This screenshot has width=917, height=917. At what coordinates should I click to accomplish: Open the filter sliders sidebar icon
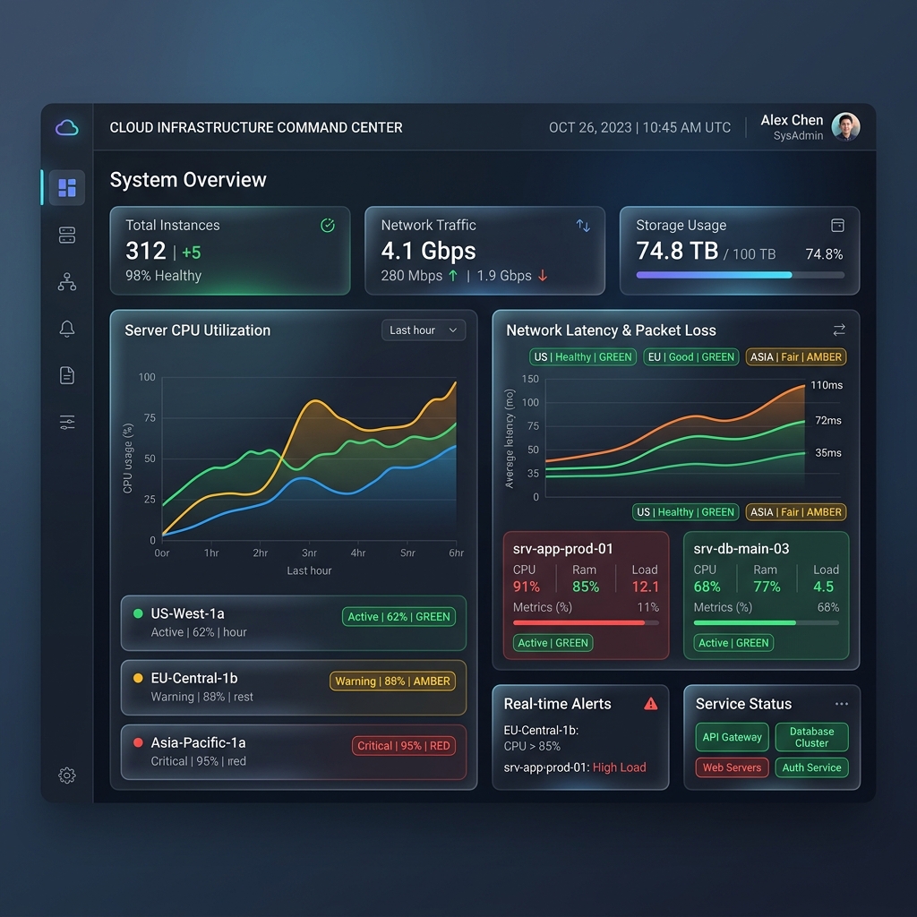click(67, 423)
